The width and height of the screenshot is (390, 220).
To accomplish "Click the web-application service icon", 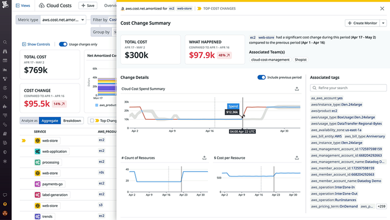I will point(37,152).
